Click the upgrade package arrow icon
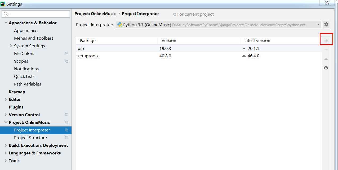Viewport: 338px width, 170px height. pos(326,59)
